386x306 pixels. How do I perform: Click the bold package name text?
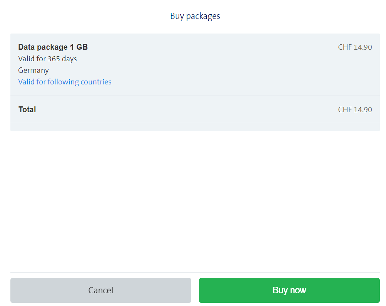pos(53,47)
